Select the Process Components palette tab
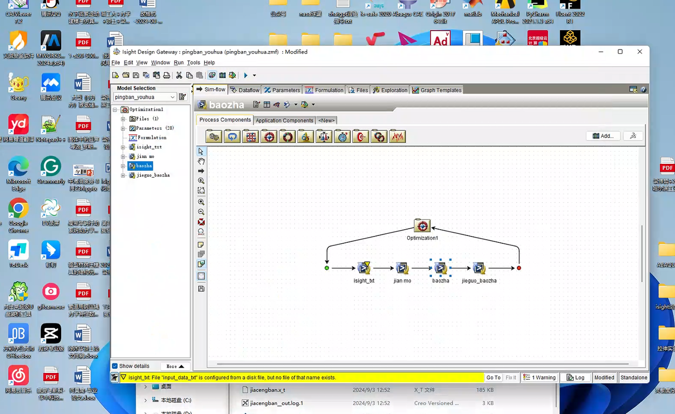 (225, 120)
